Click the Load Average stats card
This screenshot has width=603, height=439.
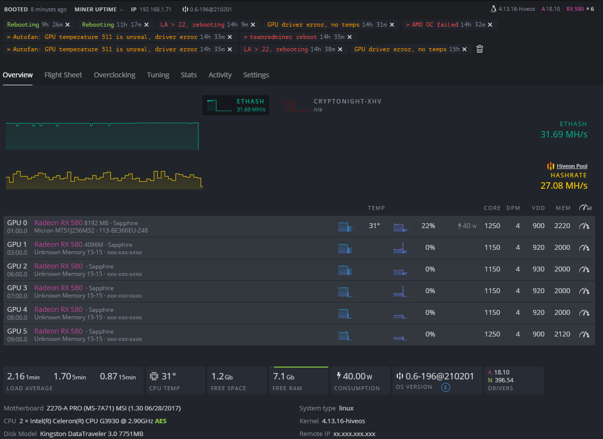[73, 380]
